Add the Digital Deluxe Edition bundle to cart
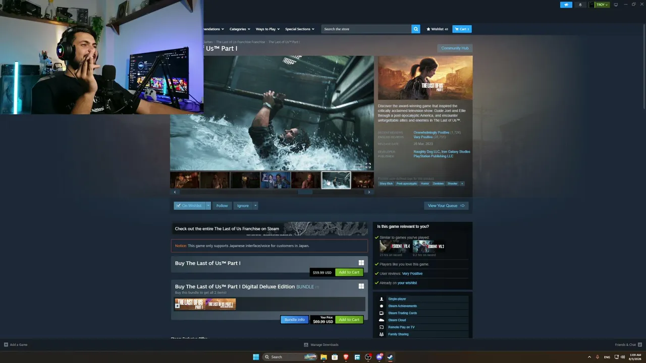The height and width of the screenshot is (363, 646). 349,320
